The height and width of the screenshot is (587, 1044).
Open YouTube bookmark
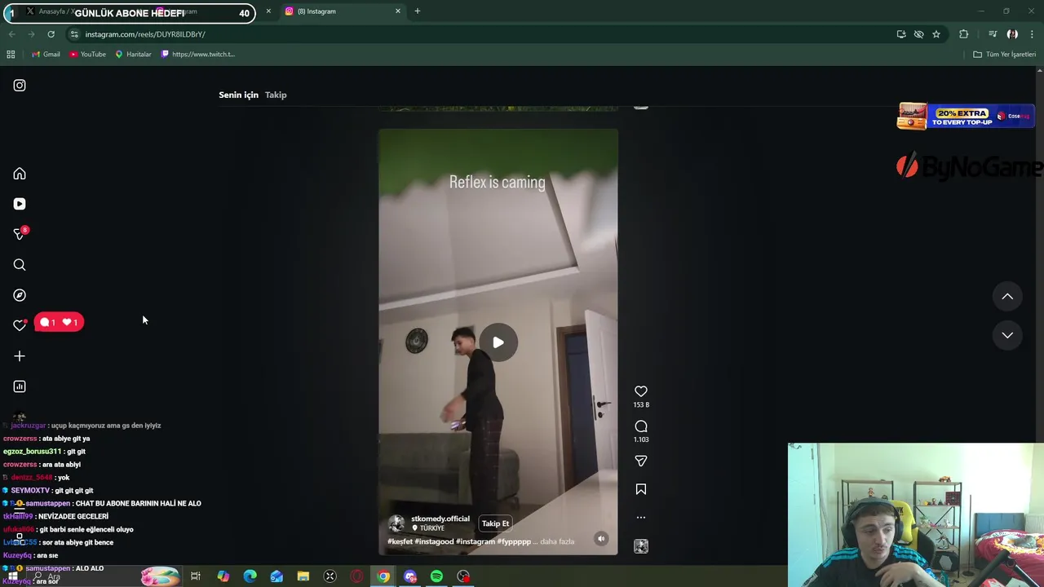pyautogui.click(x=87, y=55)
